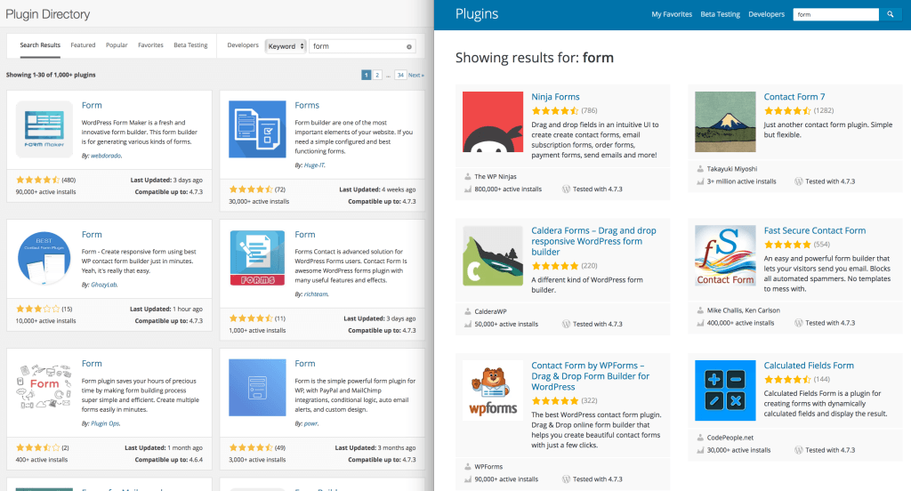Open My Favorites in Plugins header
The height and width of the screenshot is (491, 911).
672,14
